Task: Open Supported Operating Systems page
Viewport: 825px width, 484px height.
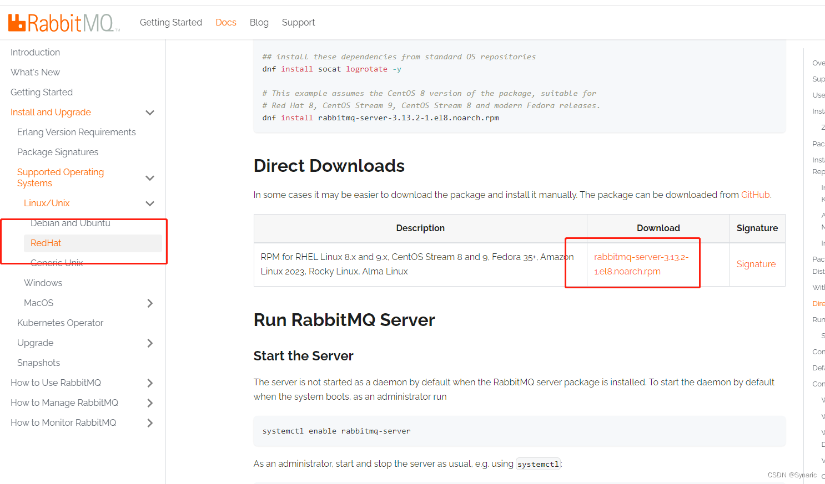Action: (x=61, y=177)
